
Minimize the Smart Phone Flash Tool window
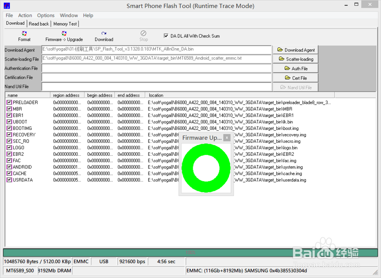[x=346, y=5]
